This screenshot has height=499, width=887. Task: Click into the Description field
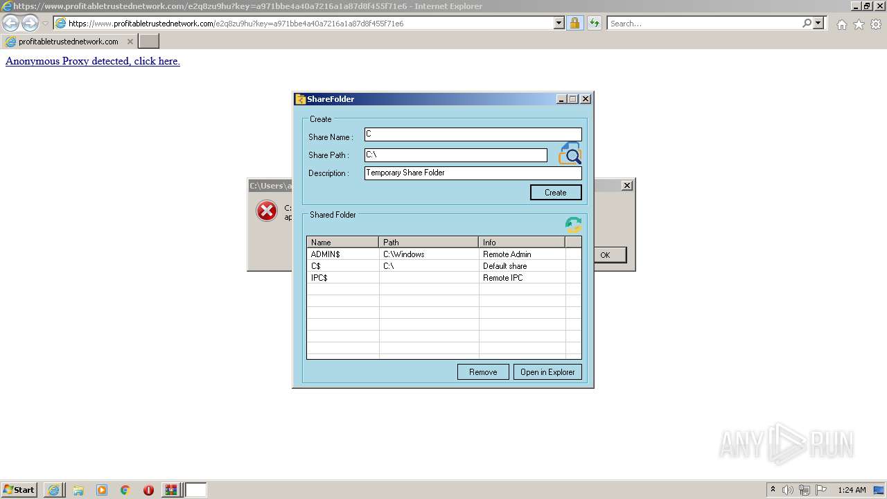point(473,173)
